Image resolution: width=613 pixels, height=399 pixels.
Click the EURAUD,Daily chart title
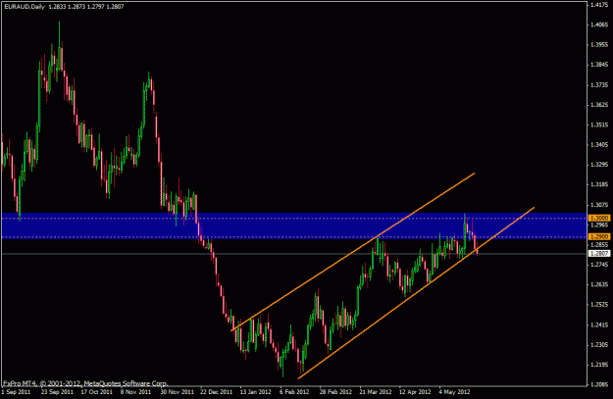(x=25, y=7)
